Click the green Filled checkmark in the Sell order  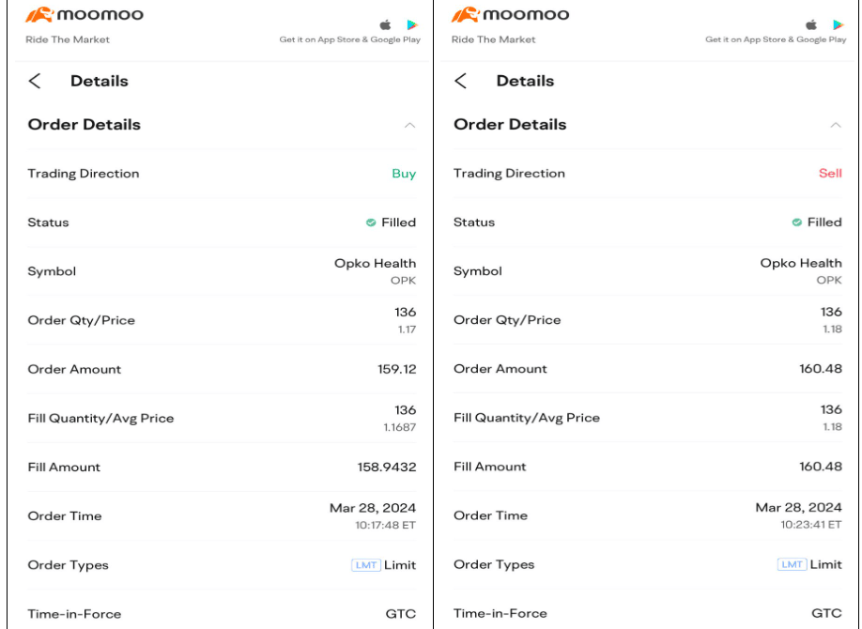click(x=797, y=222)
